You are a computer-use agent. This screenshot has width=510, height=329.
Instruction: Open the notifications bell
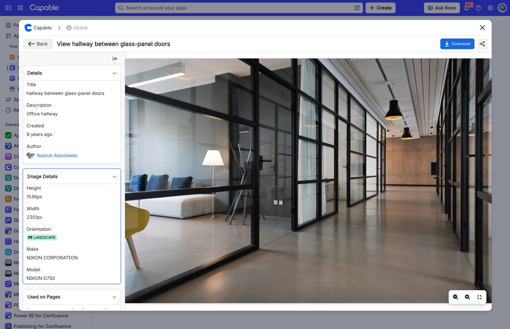(x=466, y=8)
